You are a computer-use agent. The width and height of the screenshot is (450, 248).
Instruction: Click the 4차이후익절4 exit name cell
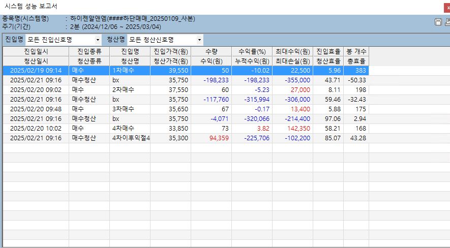131,138
